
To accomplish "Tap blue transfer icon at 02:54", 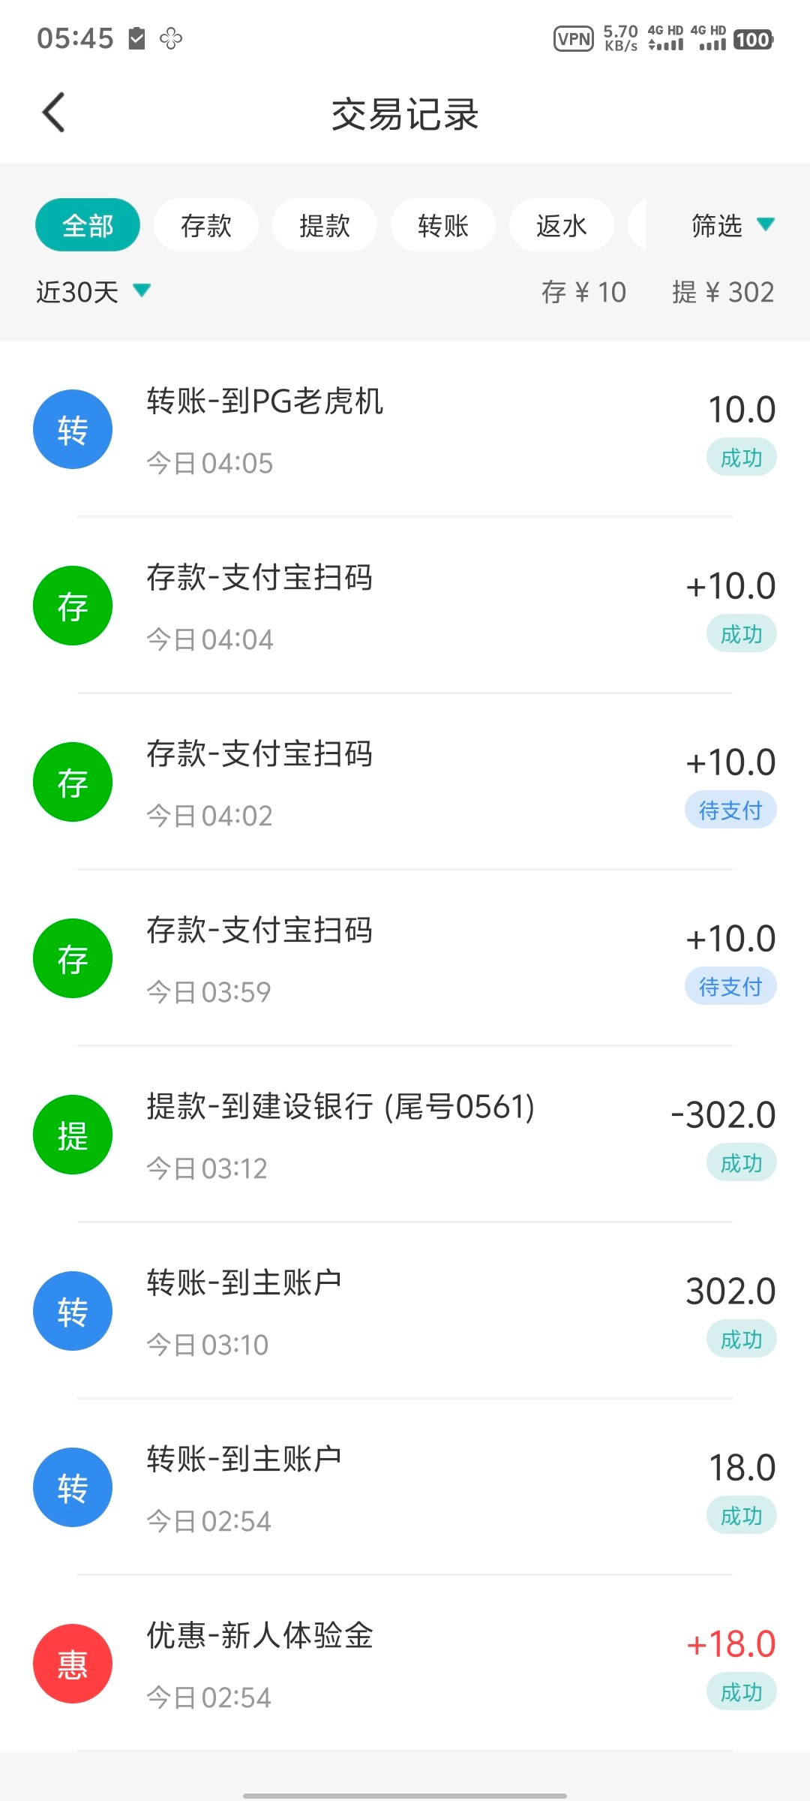I will point(73,1487).
